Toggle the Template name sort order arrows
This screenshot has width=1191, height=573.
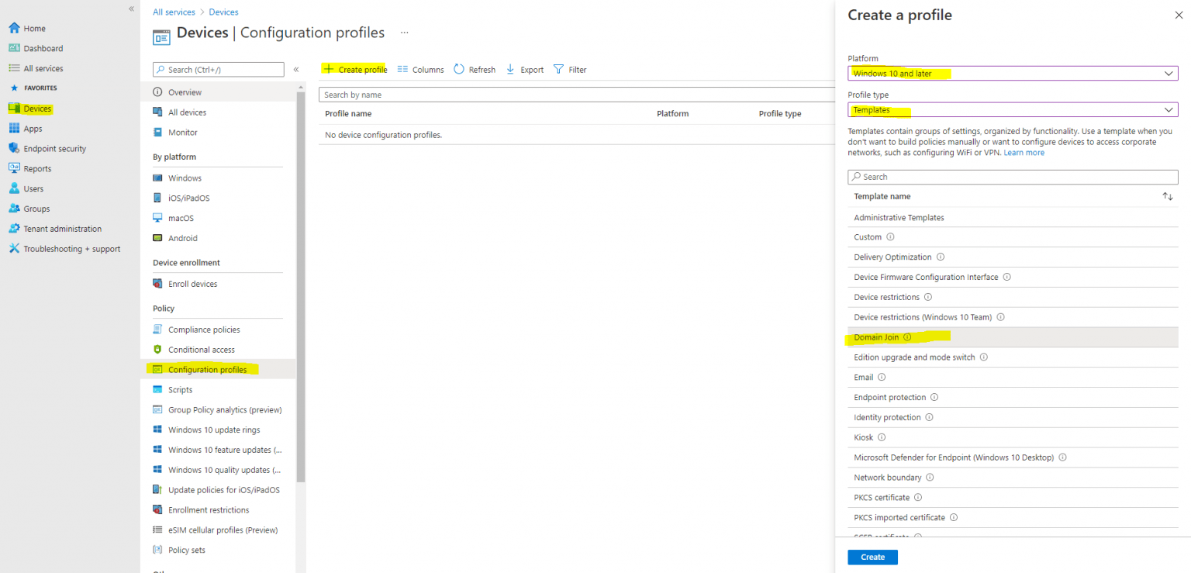tap(1169, 196)
